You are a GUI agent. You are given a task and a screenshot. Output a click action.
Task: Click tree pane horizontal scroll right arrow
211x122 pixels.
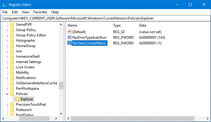[x=56, y=119]
